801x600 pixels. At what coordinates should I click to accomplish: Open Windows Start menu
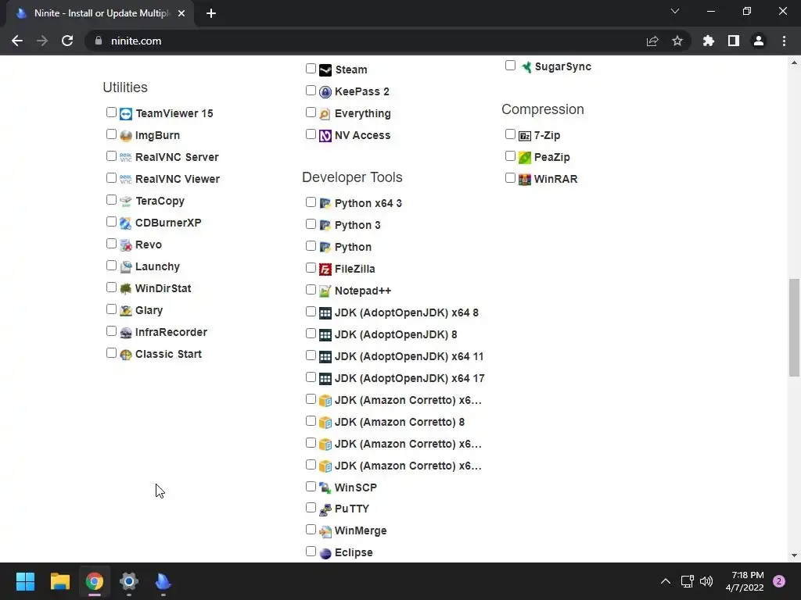click(x=26, y=581)
